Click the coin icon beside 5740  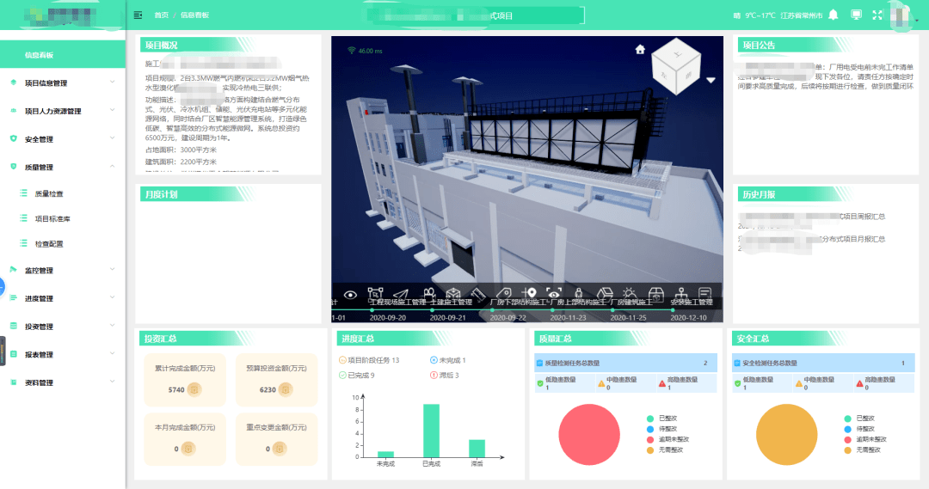194,389
